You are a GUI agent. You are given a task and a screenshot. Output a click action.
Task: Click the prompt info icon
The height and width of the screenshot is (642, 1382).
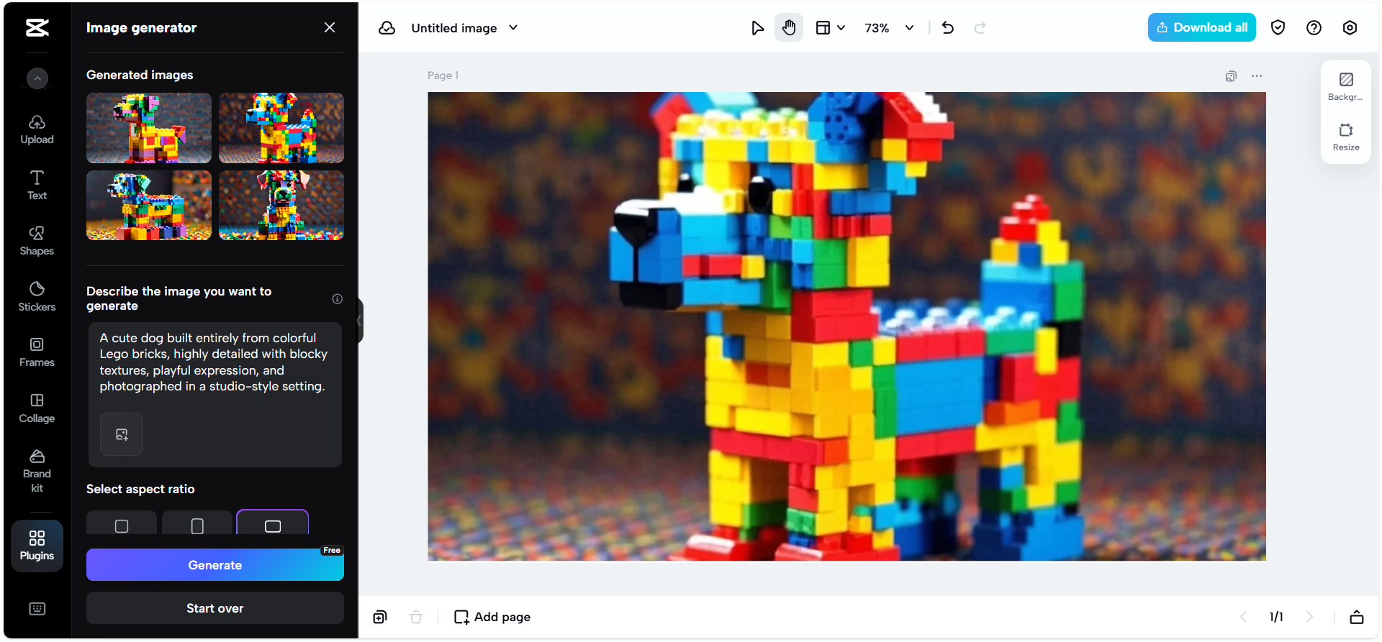(337, 299)
